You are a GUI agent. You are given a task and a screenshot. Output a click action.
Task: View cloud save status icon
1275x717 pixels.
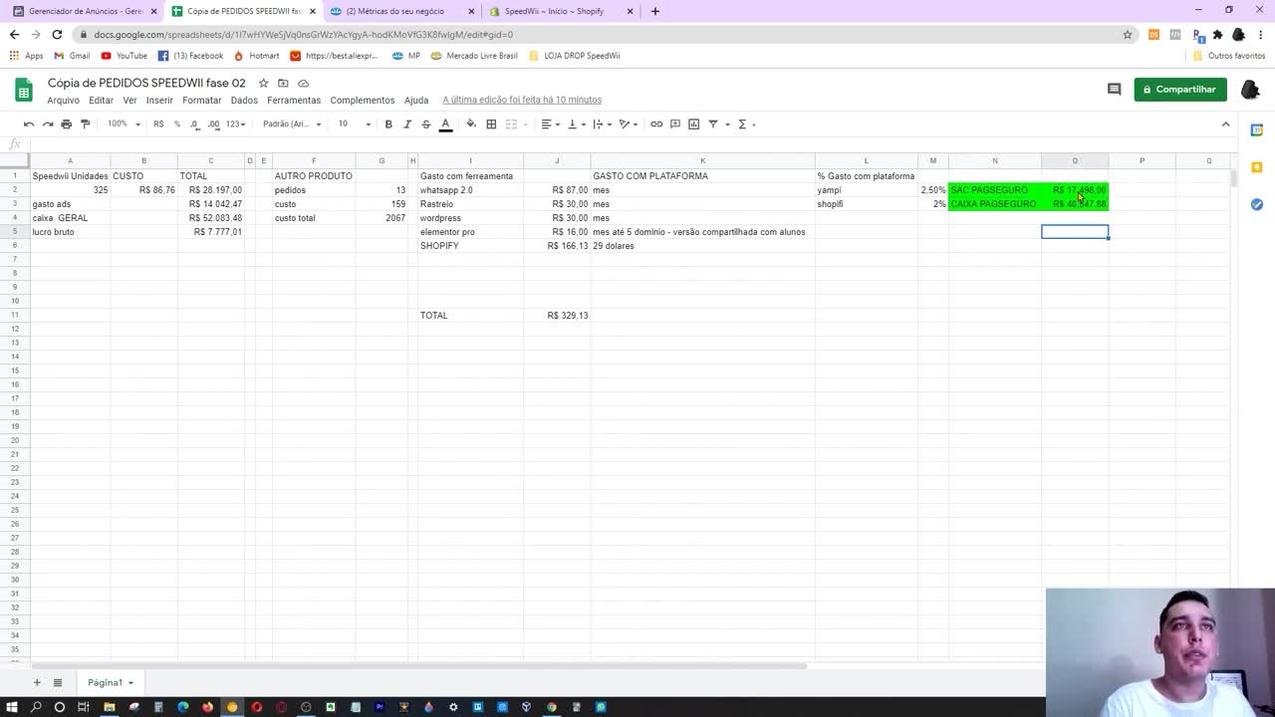coord(304,83)
